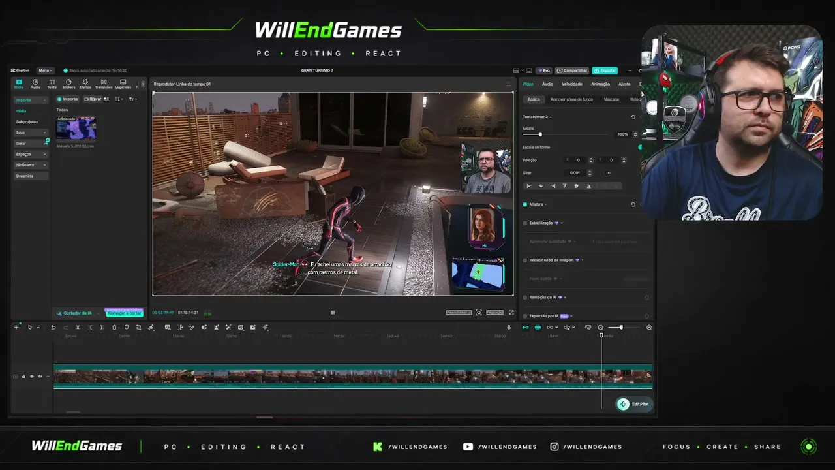Click the add track plus icon on timeline

click(x=16, y=328)
